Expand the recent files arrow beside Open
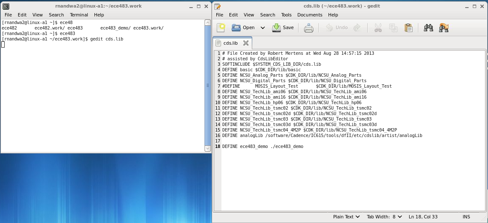488x223 pixels. [x=262, y=28]
